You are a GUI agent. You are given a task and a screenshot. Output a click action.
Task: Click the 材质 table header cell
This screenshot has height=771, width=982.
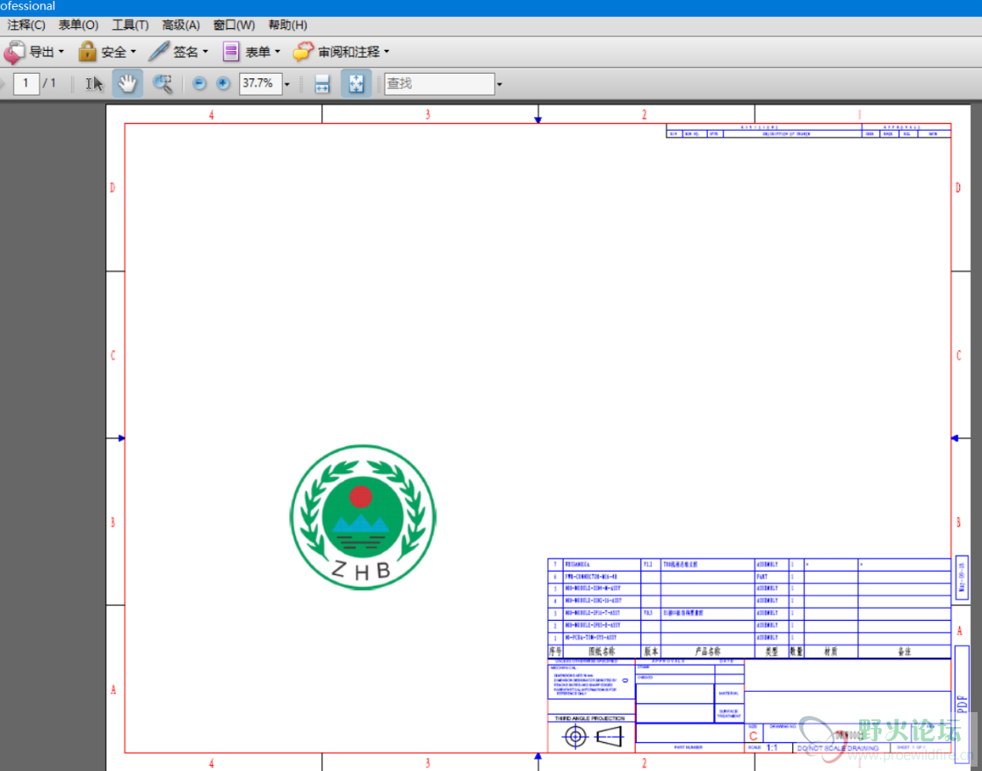pos(831,652)
